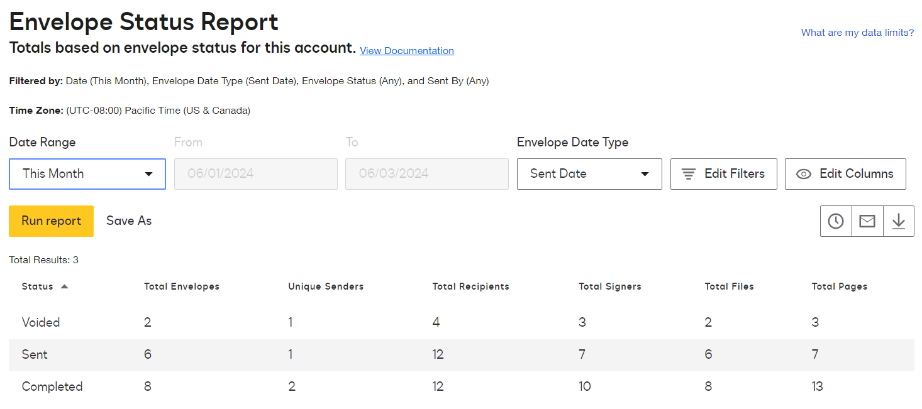Image resolution: width=922 pixels, height=409 pixels.
Task: Select the Completed status row
Action: tap(52, 386)
